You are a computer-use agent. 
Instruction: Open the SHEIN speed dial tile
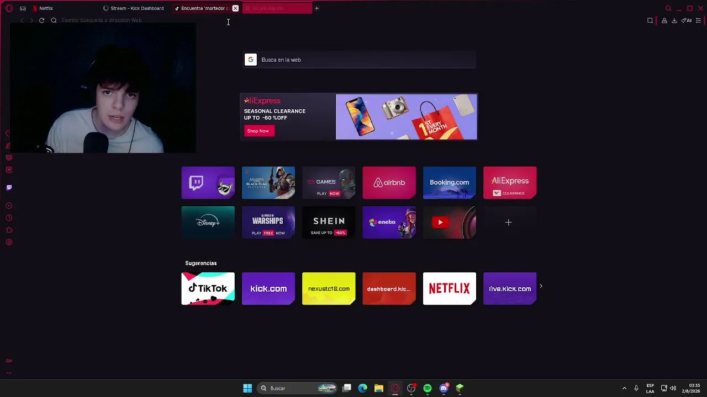329,222
